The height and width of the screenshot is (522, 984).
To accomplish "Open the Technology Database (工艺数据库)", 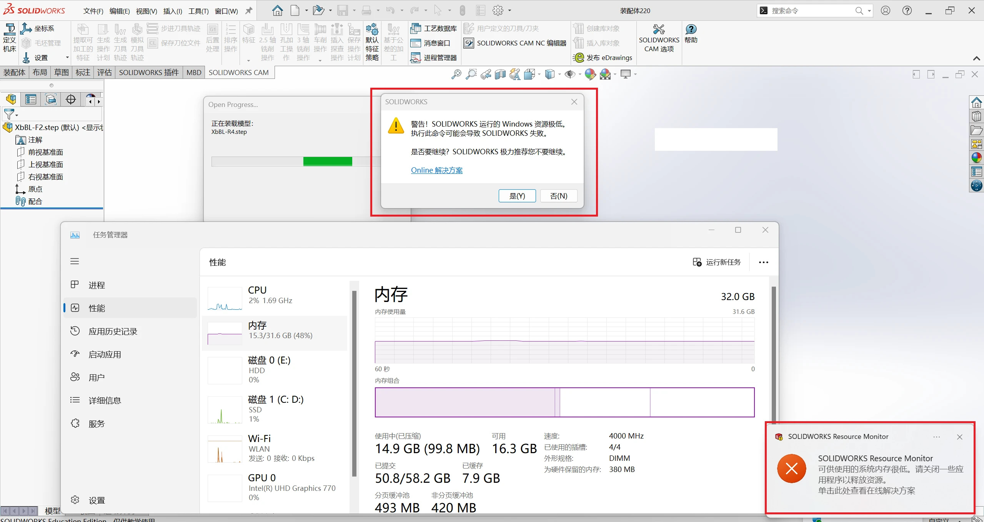I will coord(434,28).
